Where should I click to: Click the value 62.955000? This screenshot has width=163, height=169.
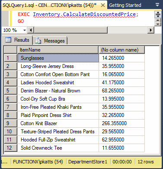coord(113,140)
